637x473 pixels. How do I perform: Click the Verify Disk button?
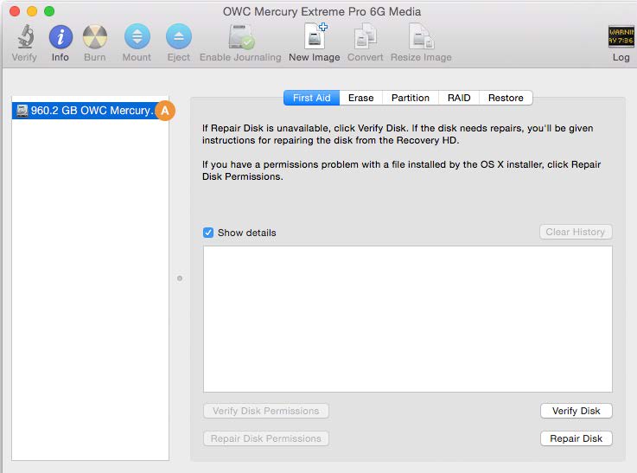(x=576, y=411)
